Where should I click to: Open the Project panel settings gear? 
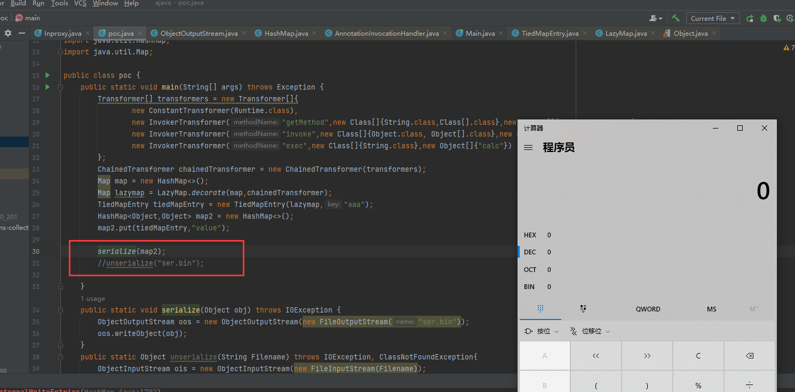tap(7, 33)
